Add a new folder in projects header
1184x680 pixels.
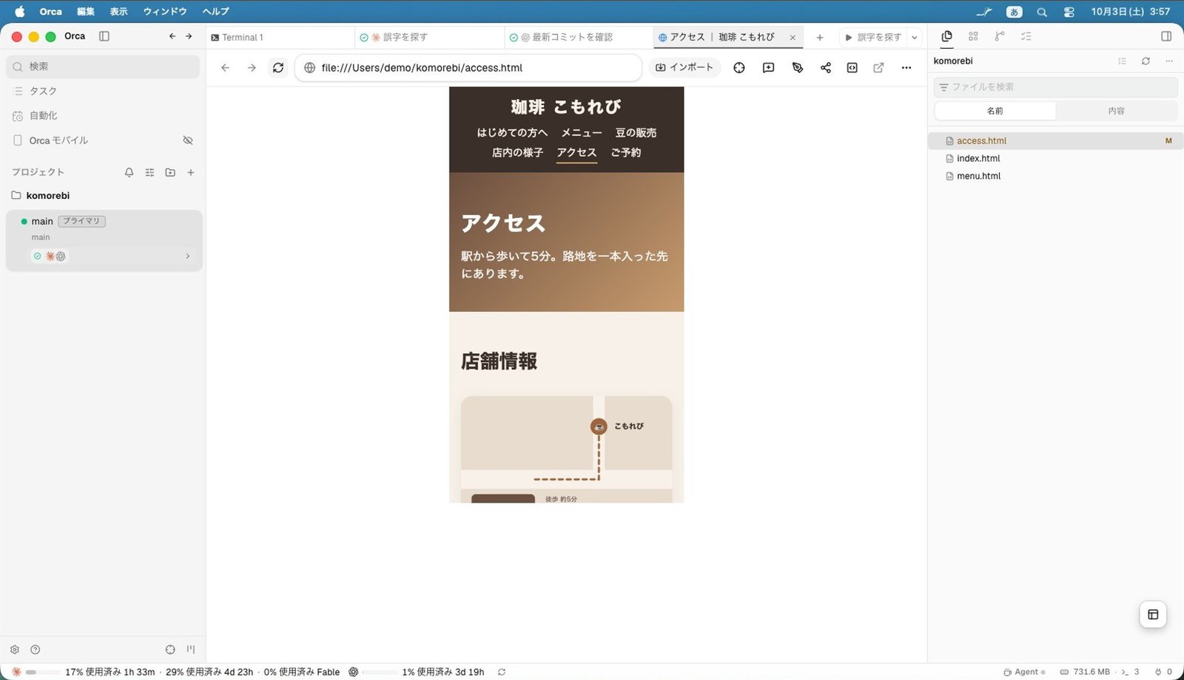point(170,172)
